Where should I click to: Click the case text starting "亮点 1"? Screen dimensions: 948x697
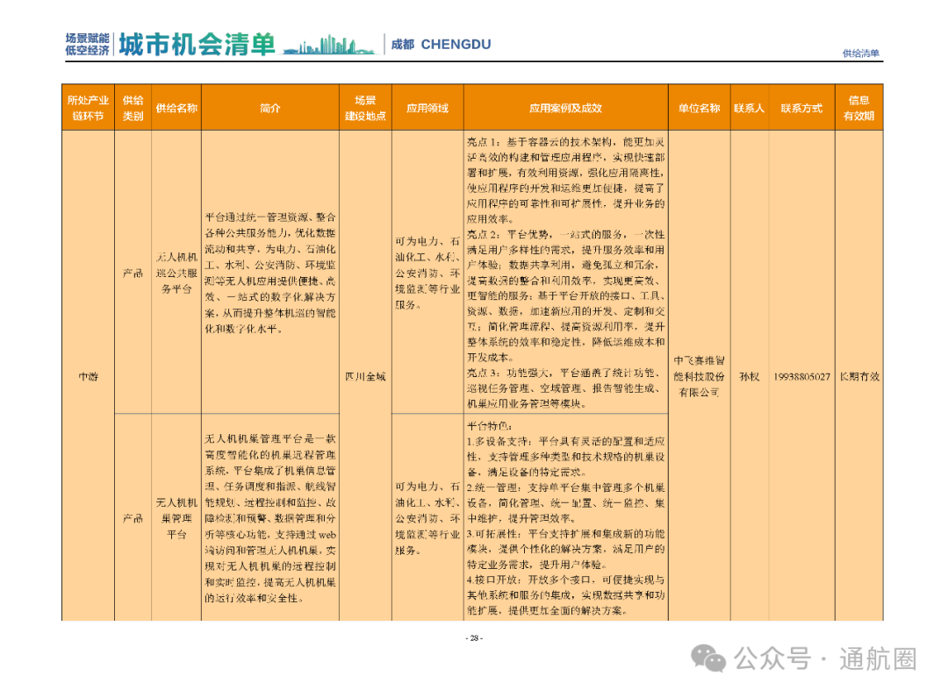(x=566, y=273)
